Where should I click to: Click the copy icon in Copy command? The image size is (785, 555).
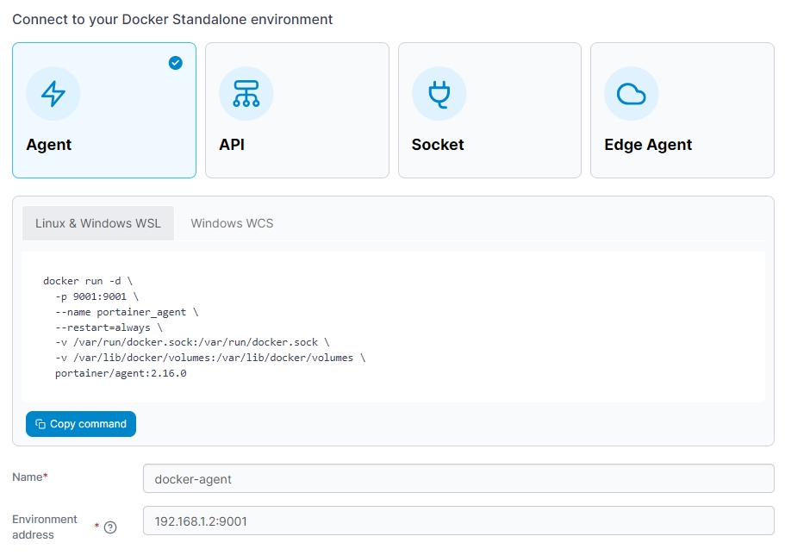40,424
